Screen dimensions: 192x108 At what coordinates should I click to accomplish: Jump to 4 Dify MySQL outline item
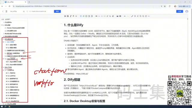10,36
